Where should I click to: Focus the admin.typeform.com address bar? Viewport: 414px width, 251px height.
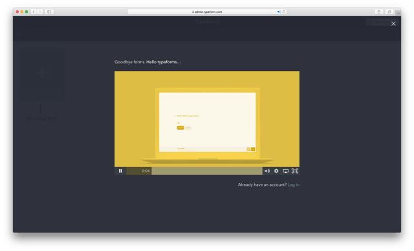(207, 12)
